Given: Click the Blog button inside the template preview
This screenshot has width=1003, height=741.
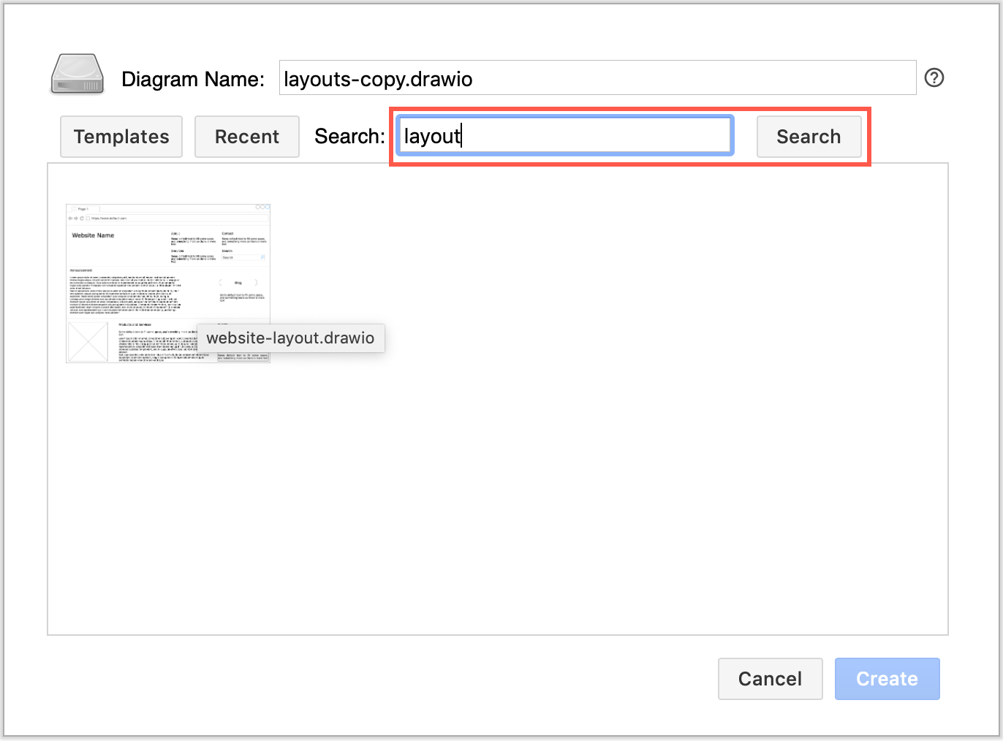Looking at the screenshot, I should 238,282.
